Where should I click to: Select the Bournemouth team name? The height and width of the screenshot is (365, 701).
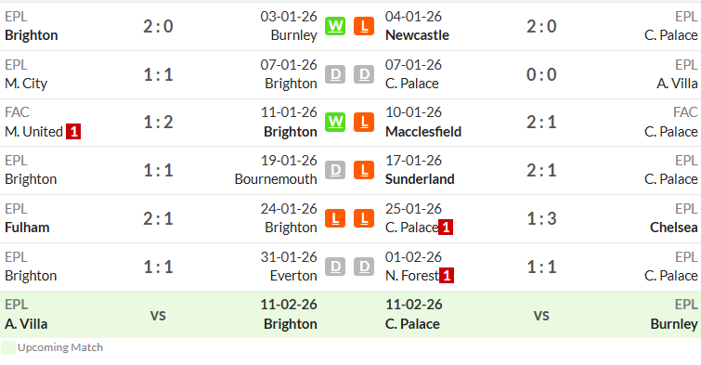[x=276, y=179]
